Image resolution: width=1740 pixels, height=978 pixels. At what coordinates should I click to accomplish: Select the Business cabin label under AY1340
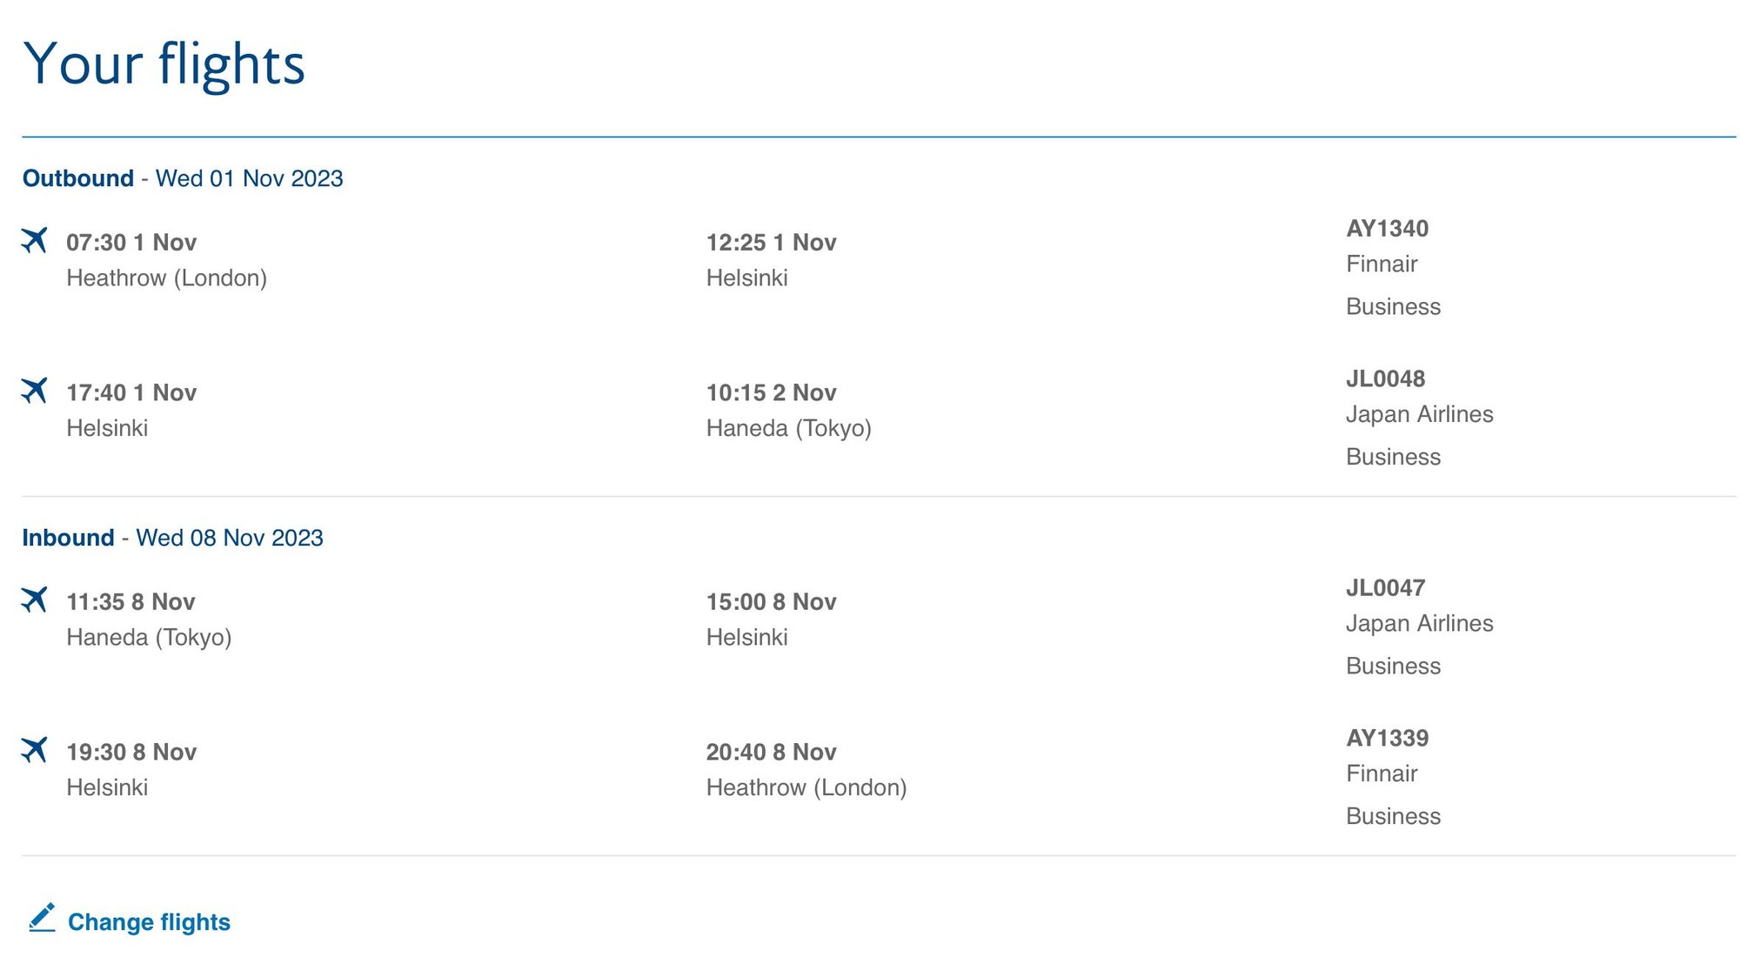1393,306
